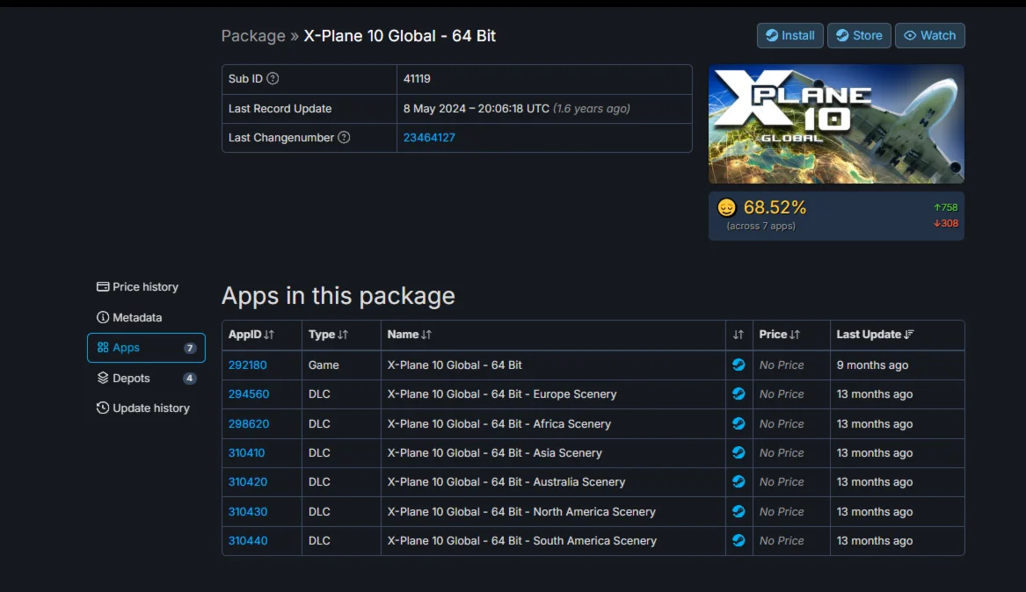Open Steam icon in the 292180 row

(x=739, y=365)
